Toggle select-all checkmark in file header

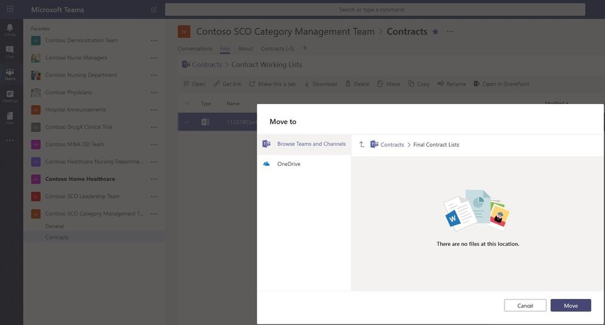point(187,103)
